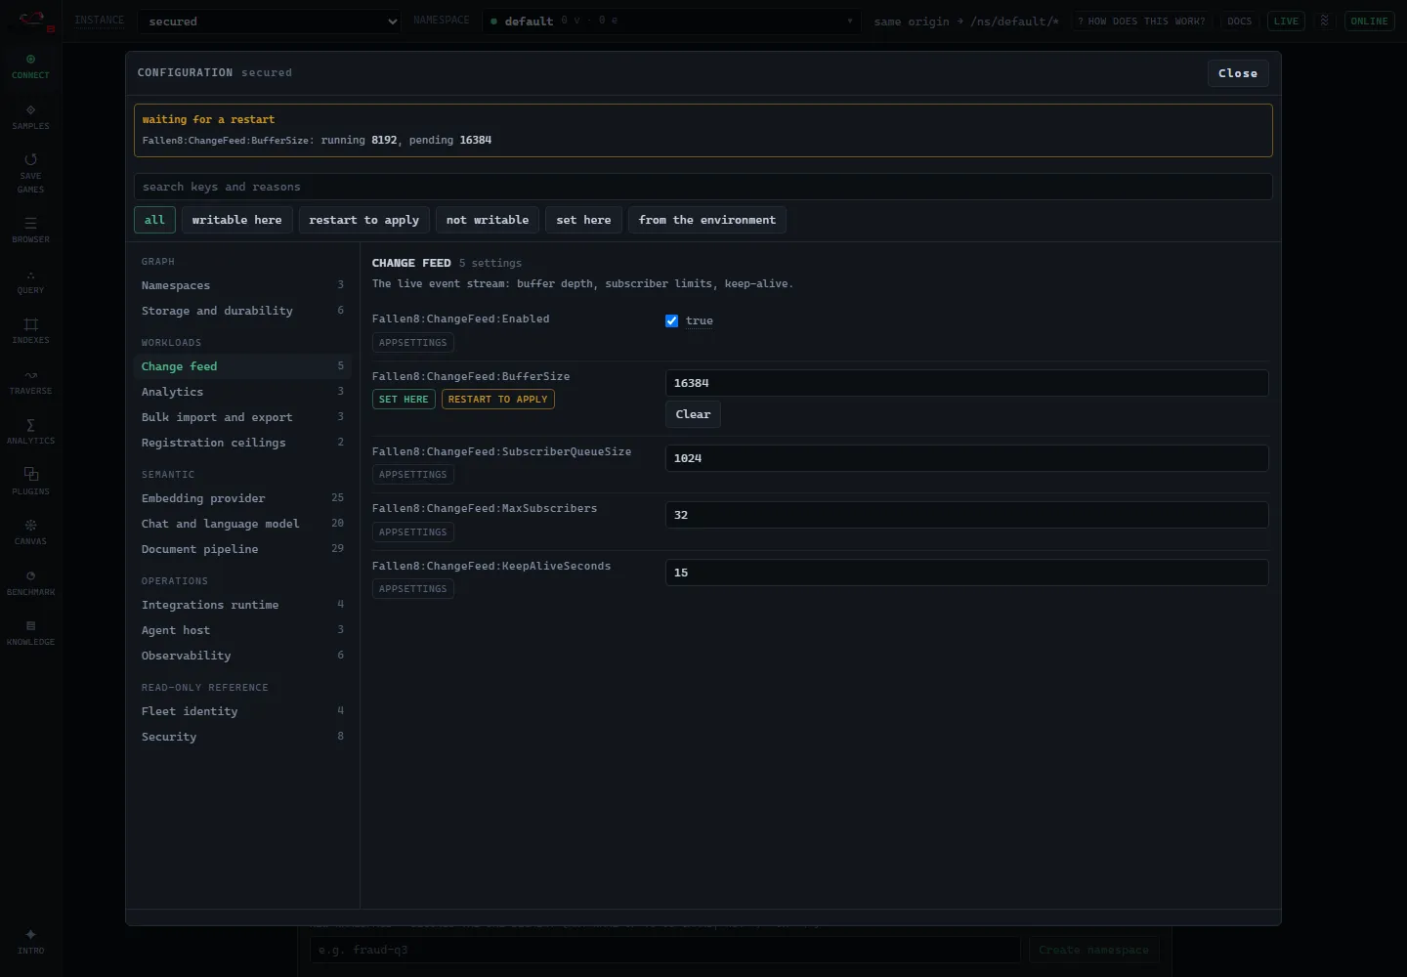
Task: Click APPSETTINGS badge under SubscriberQueueSize
Action: 413,475
